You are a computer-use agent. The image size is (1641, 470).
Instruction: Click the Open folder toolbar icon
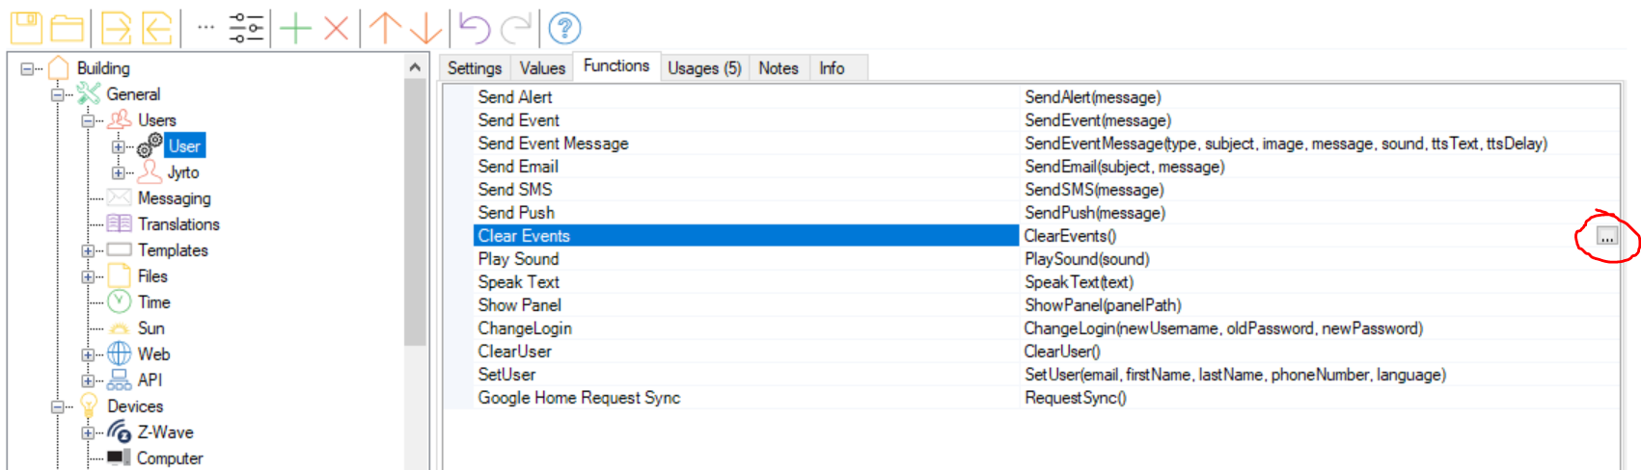coord(67,28)
